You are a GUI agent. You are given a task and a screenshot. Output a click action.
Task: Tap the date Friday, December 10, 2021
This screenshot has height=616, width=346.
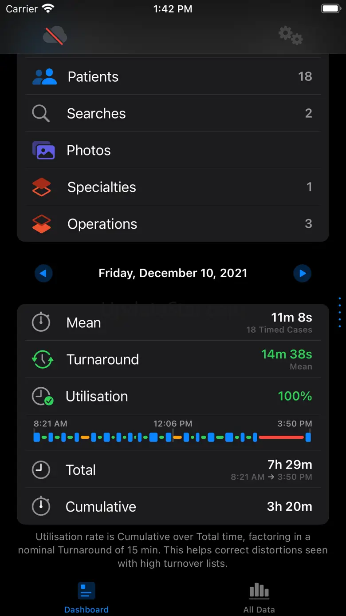pyautogui.click(x=173, y=273)
